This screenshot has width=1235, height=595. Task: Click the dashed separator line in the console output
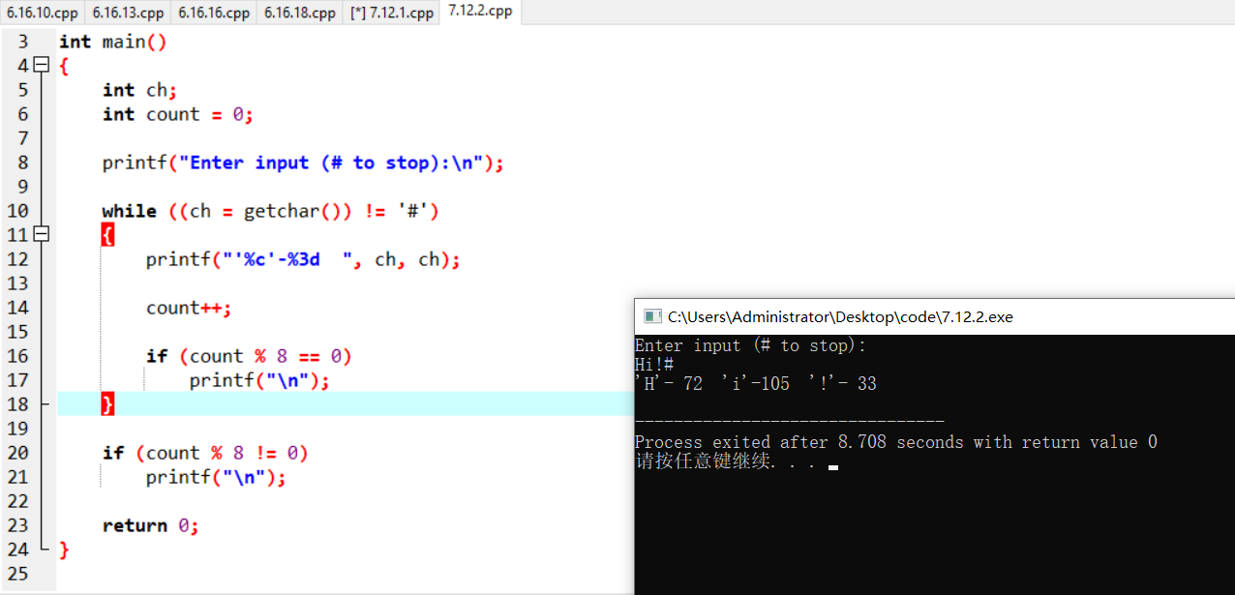pos(790,422)
